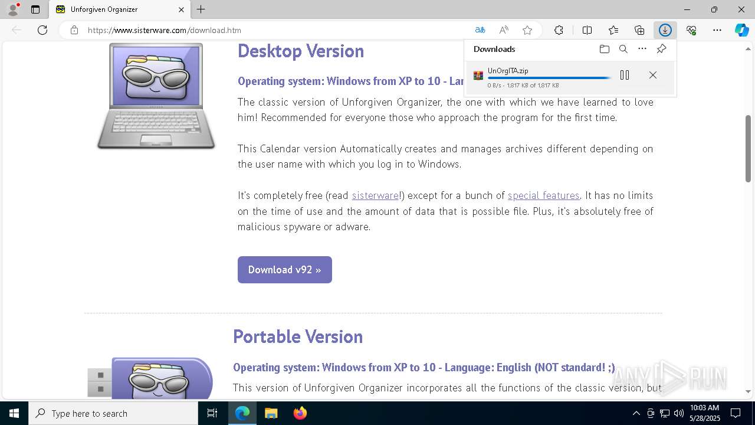Image resolution: width=755 pixels, height=425 pixels.
Task: Search downloads with magnifier icon
Action: click(x=623, y=49)
